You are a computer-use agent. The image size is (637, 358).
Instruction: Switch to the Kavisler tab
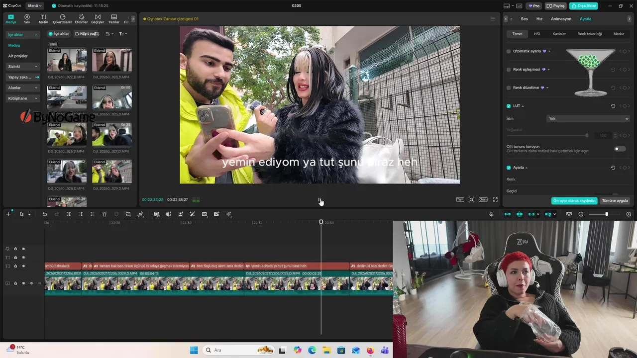(x=559, y=34)
